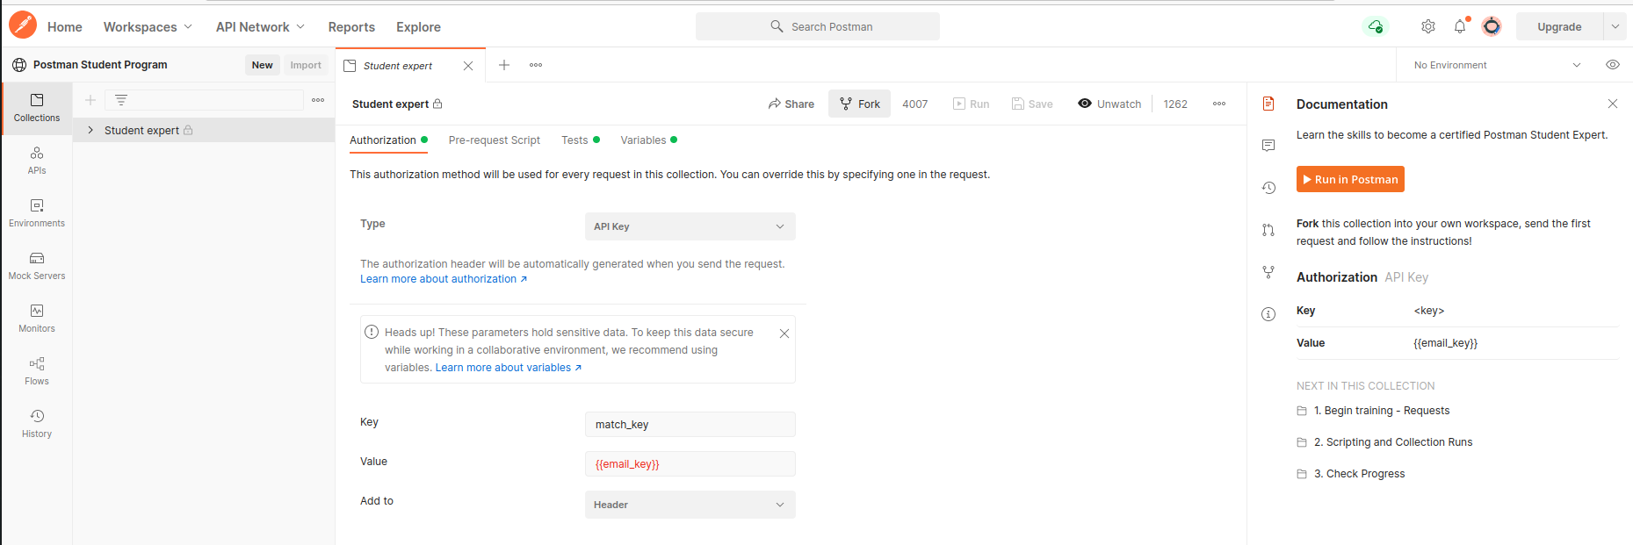
Task: Open the Add to Header dropdown
Action: [x=690, y=505]
